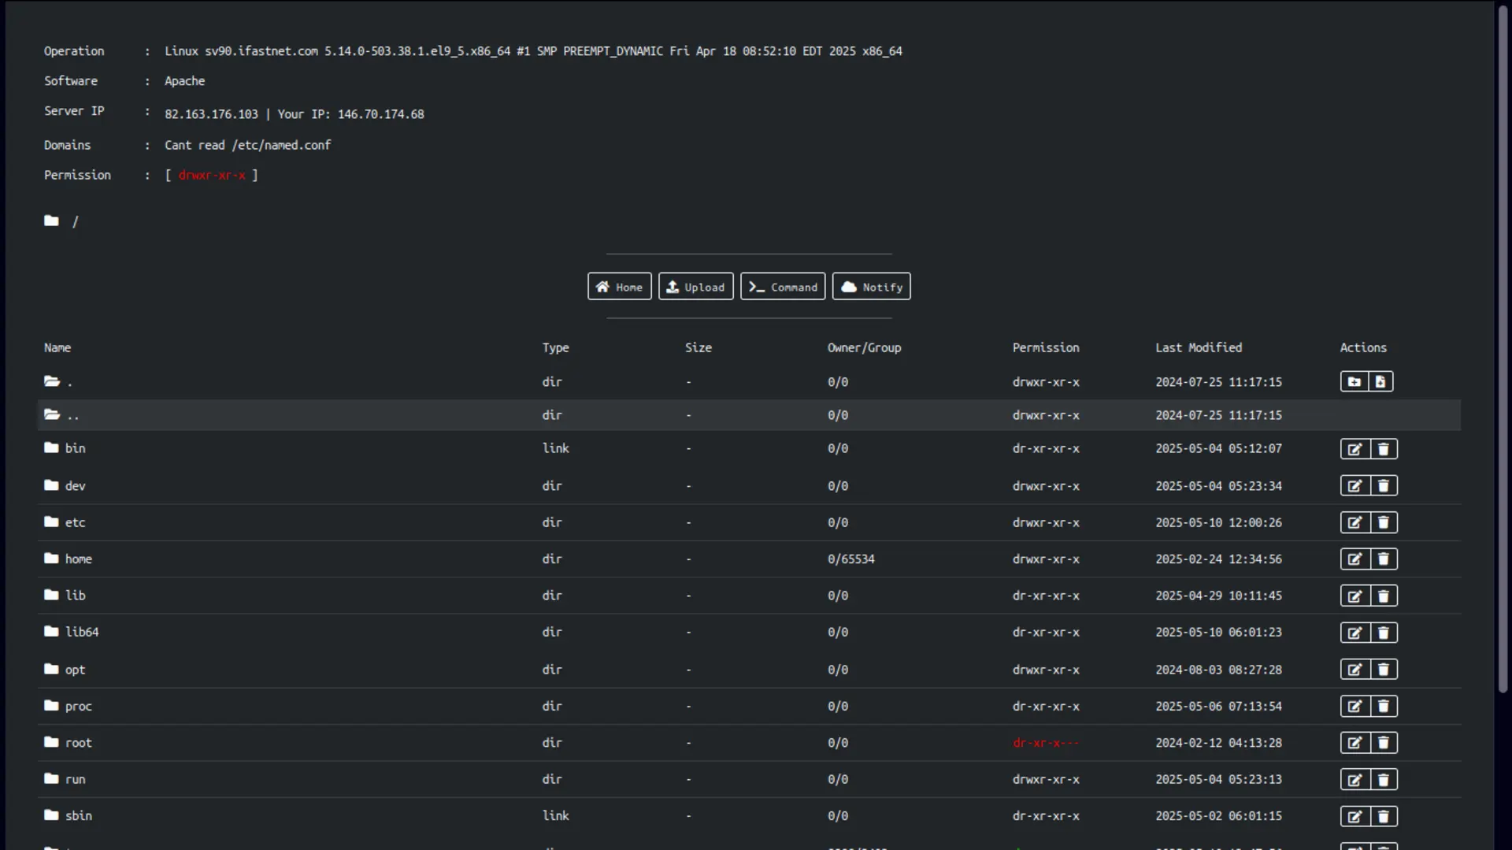Click the edit icon for the bin entry
Screen dimensions: 1512x850
pos(1355,449)
